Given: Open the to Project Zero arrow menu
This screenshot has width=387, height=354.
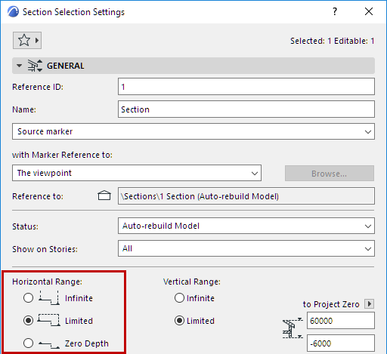Looking at the screenshot, I should (x=369, y=304).
